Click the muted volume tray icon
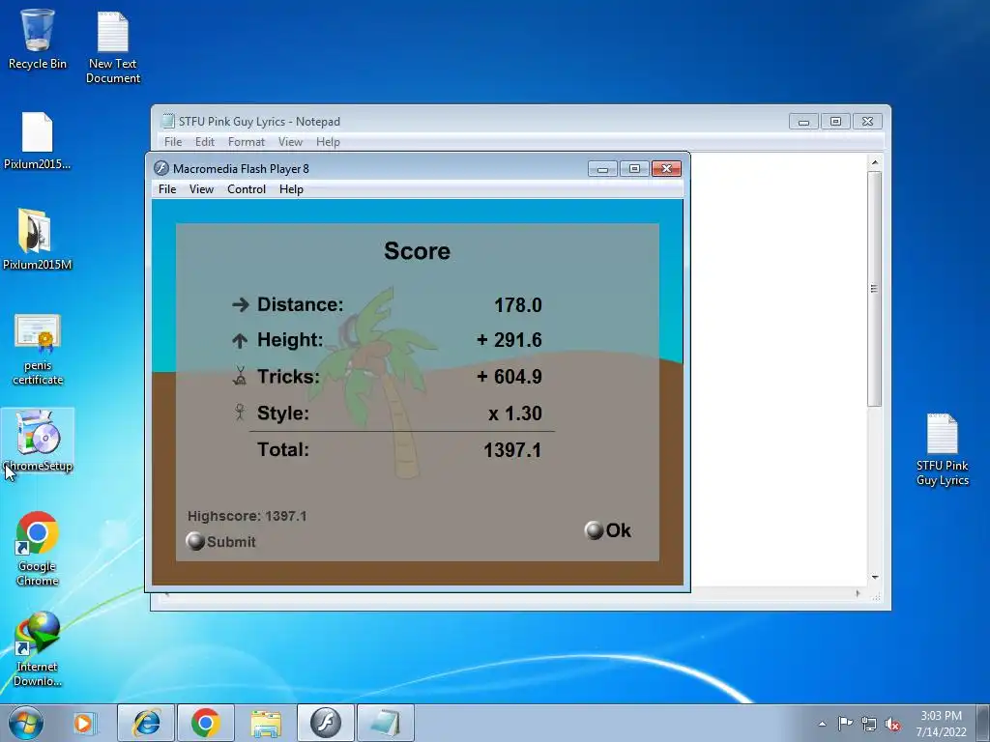The height and width of the screenshot is (742, 990). (x=892, y=724)
